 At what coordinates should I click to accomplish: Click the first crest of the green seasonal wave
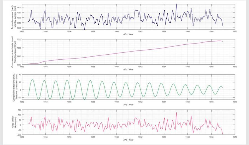(32, 80)
